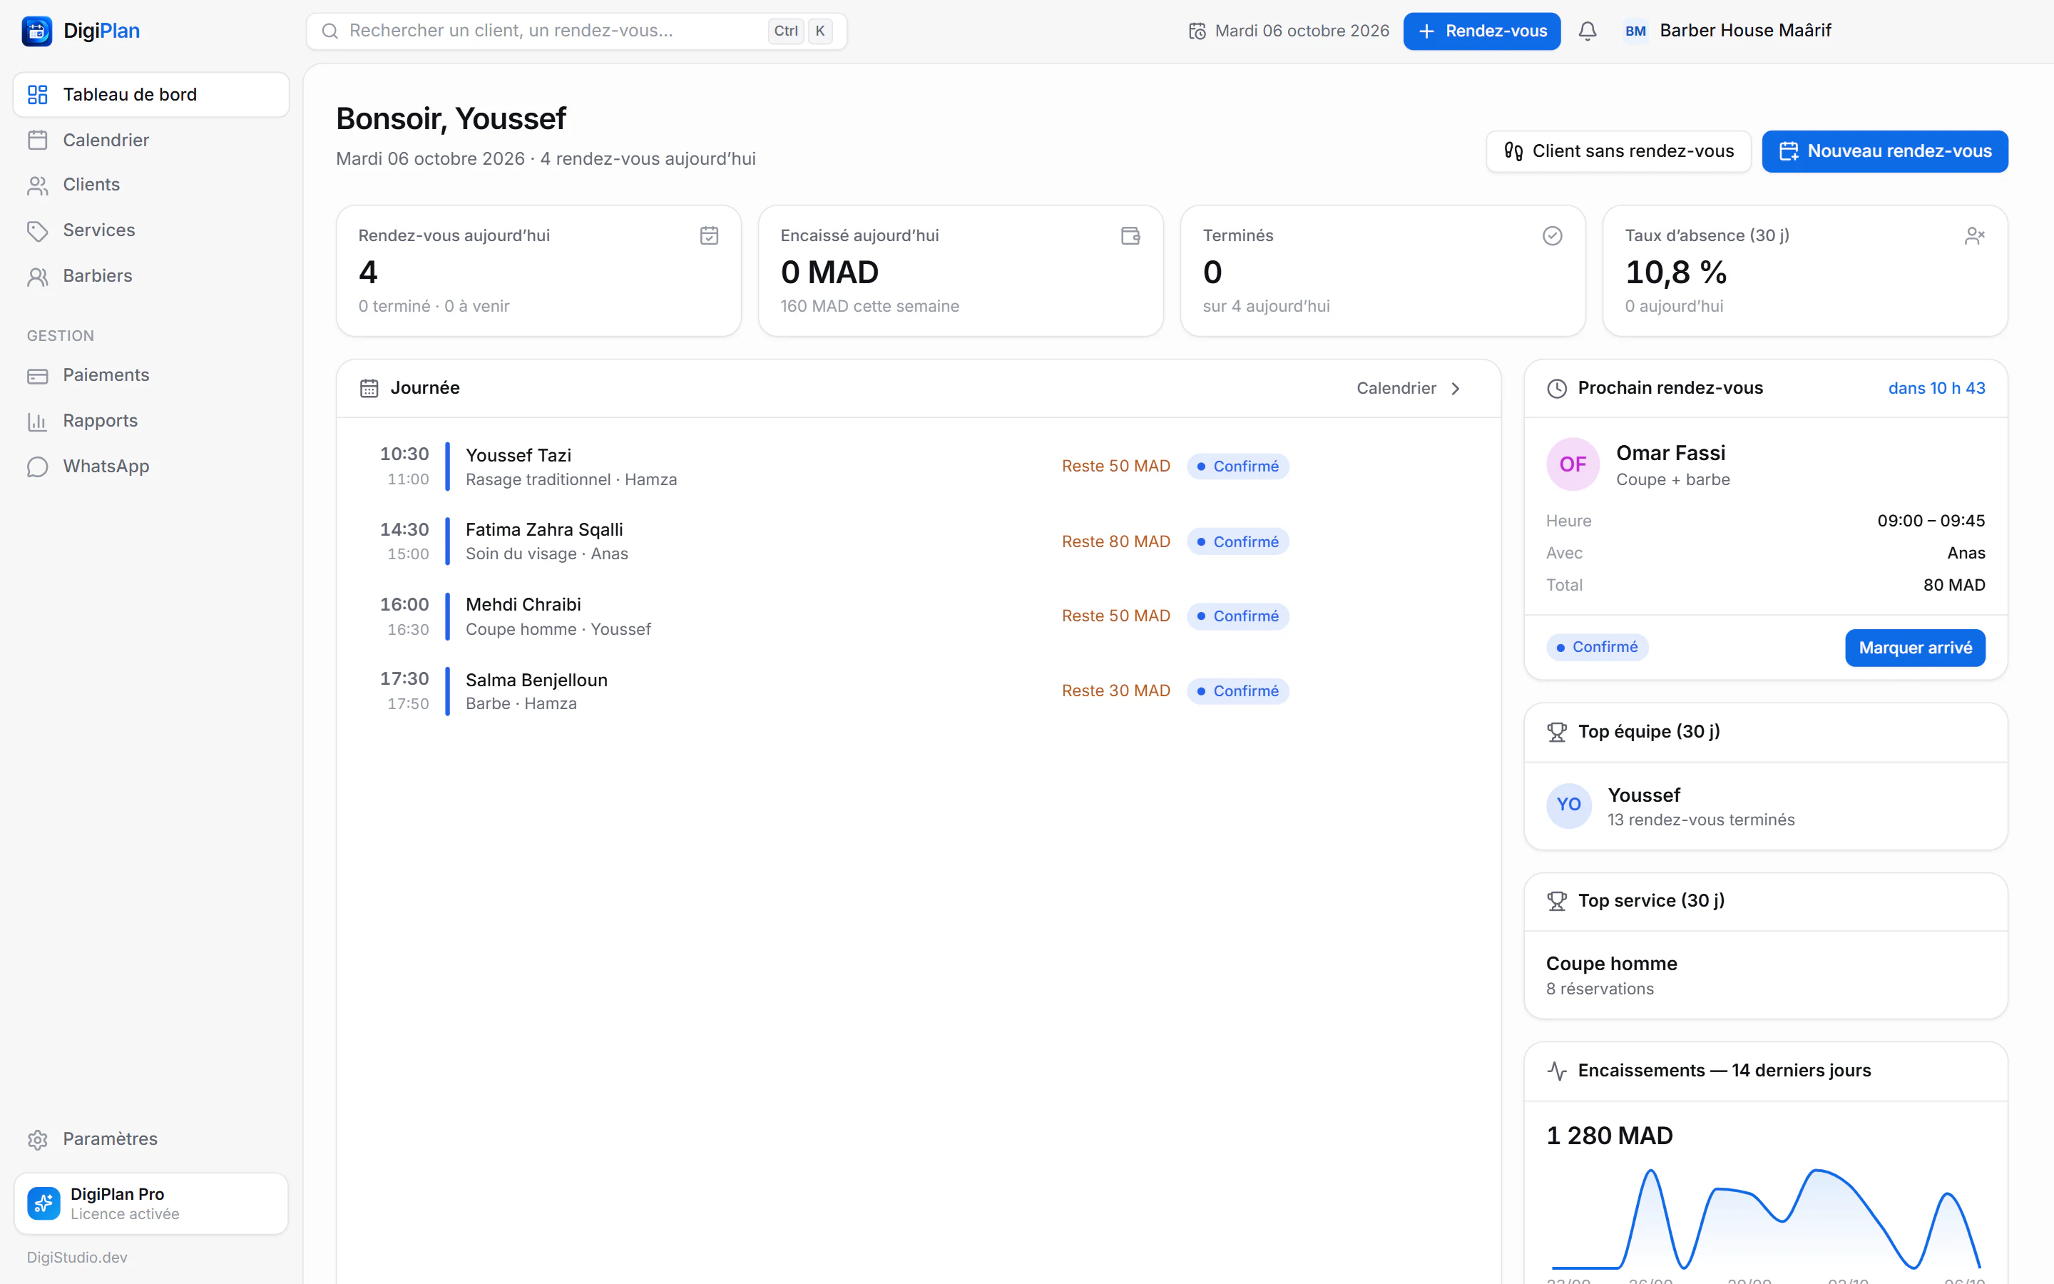Open Fatima Zahra Sqalli appointment row

[919, 542]
